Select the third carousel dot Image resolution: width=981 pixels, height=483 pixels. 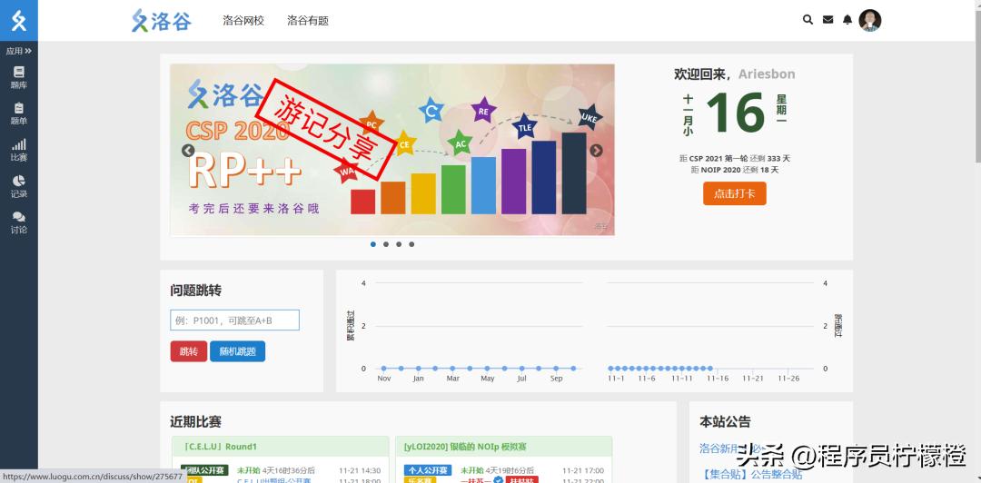[399, 244]
